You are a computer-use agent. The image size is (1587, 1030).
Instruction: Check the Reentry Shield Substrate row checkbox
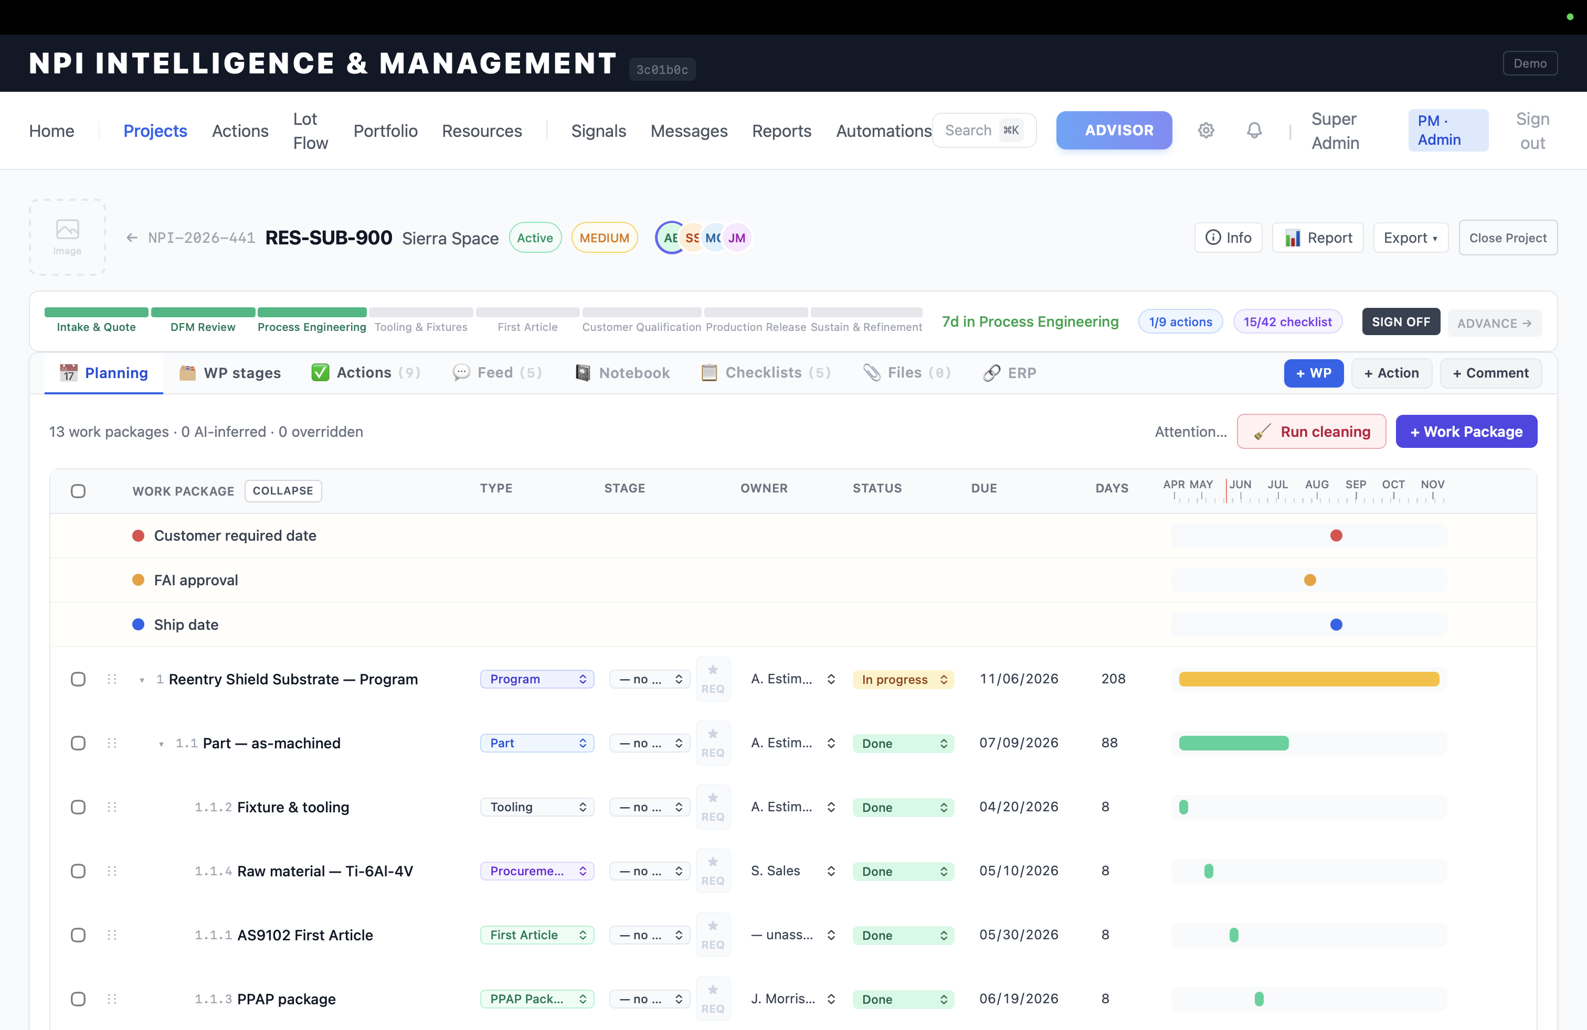[x=78, y=679]
